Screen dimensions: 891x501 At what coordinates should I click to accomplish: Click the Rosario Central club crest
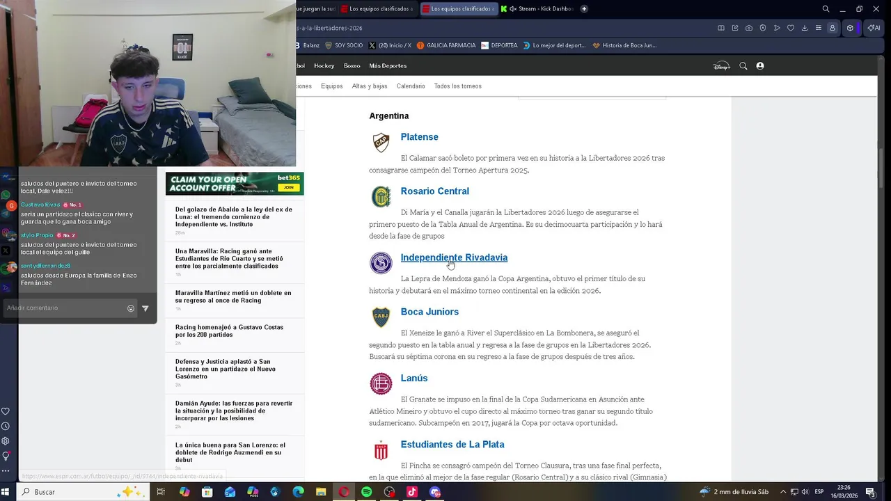(x=381, y=197)
